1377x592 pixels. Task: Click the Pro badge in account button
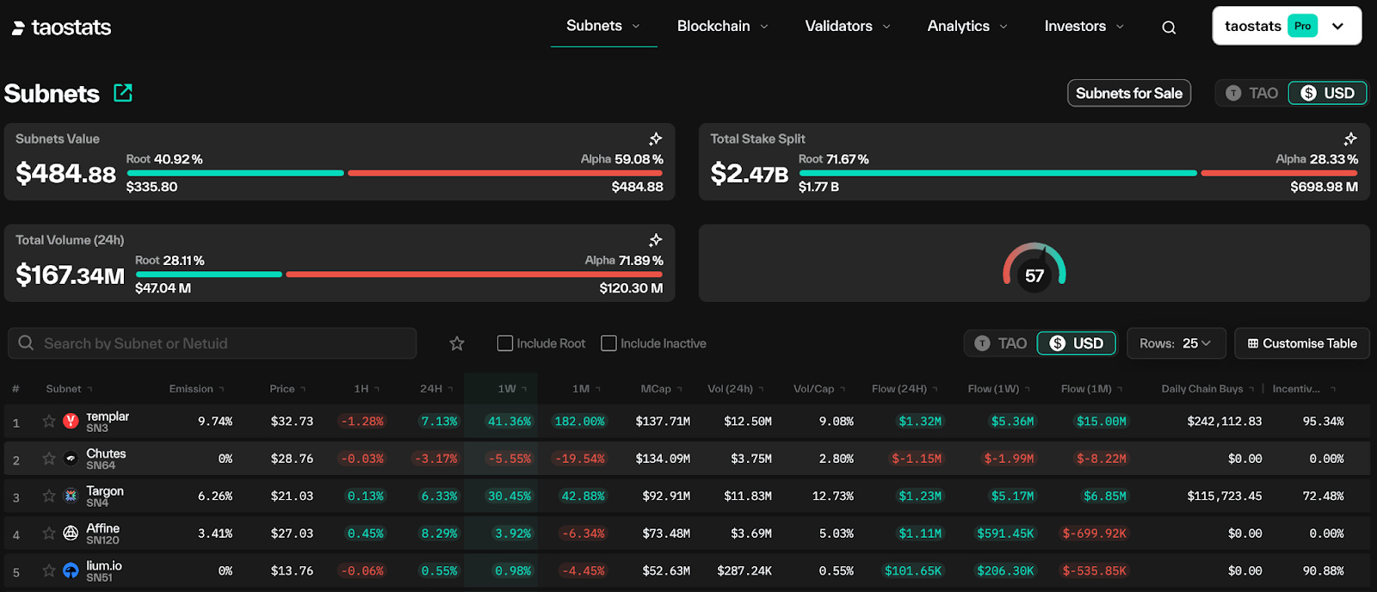[x=1302, y=26]
